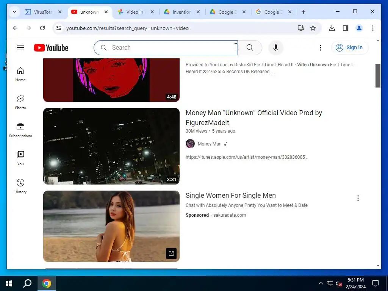
Task: Click itunes.apple.com description text
Action: coord(247,157)
